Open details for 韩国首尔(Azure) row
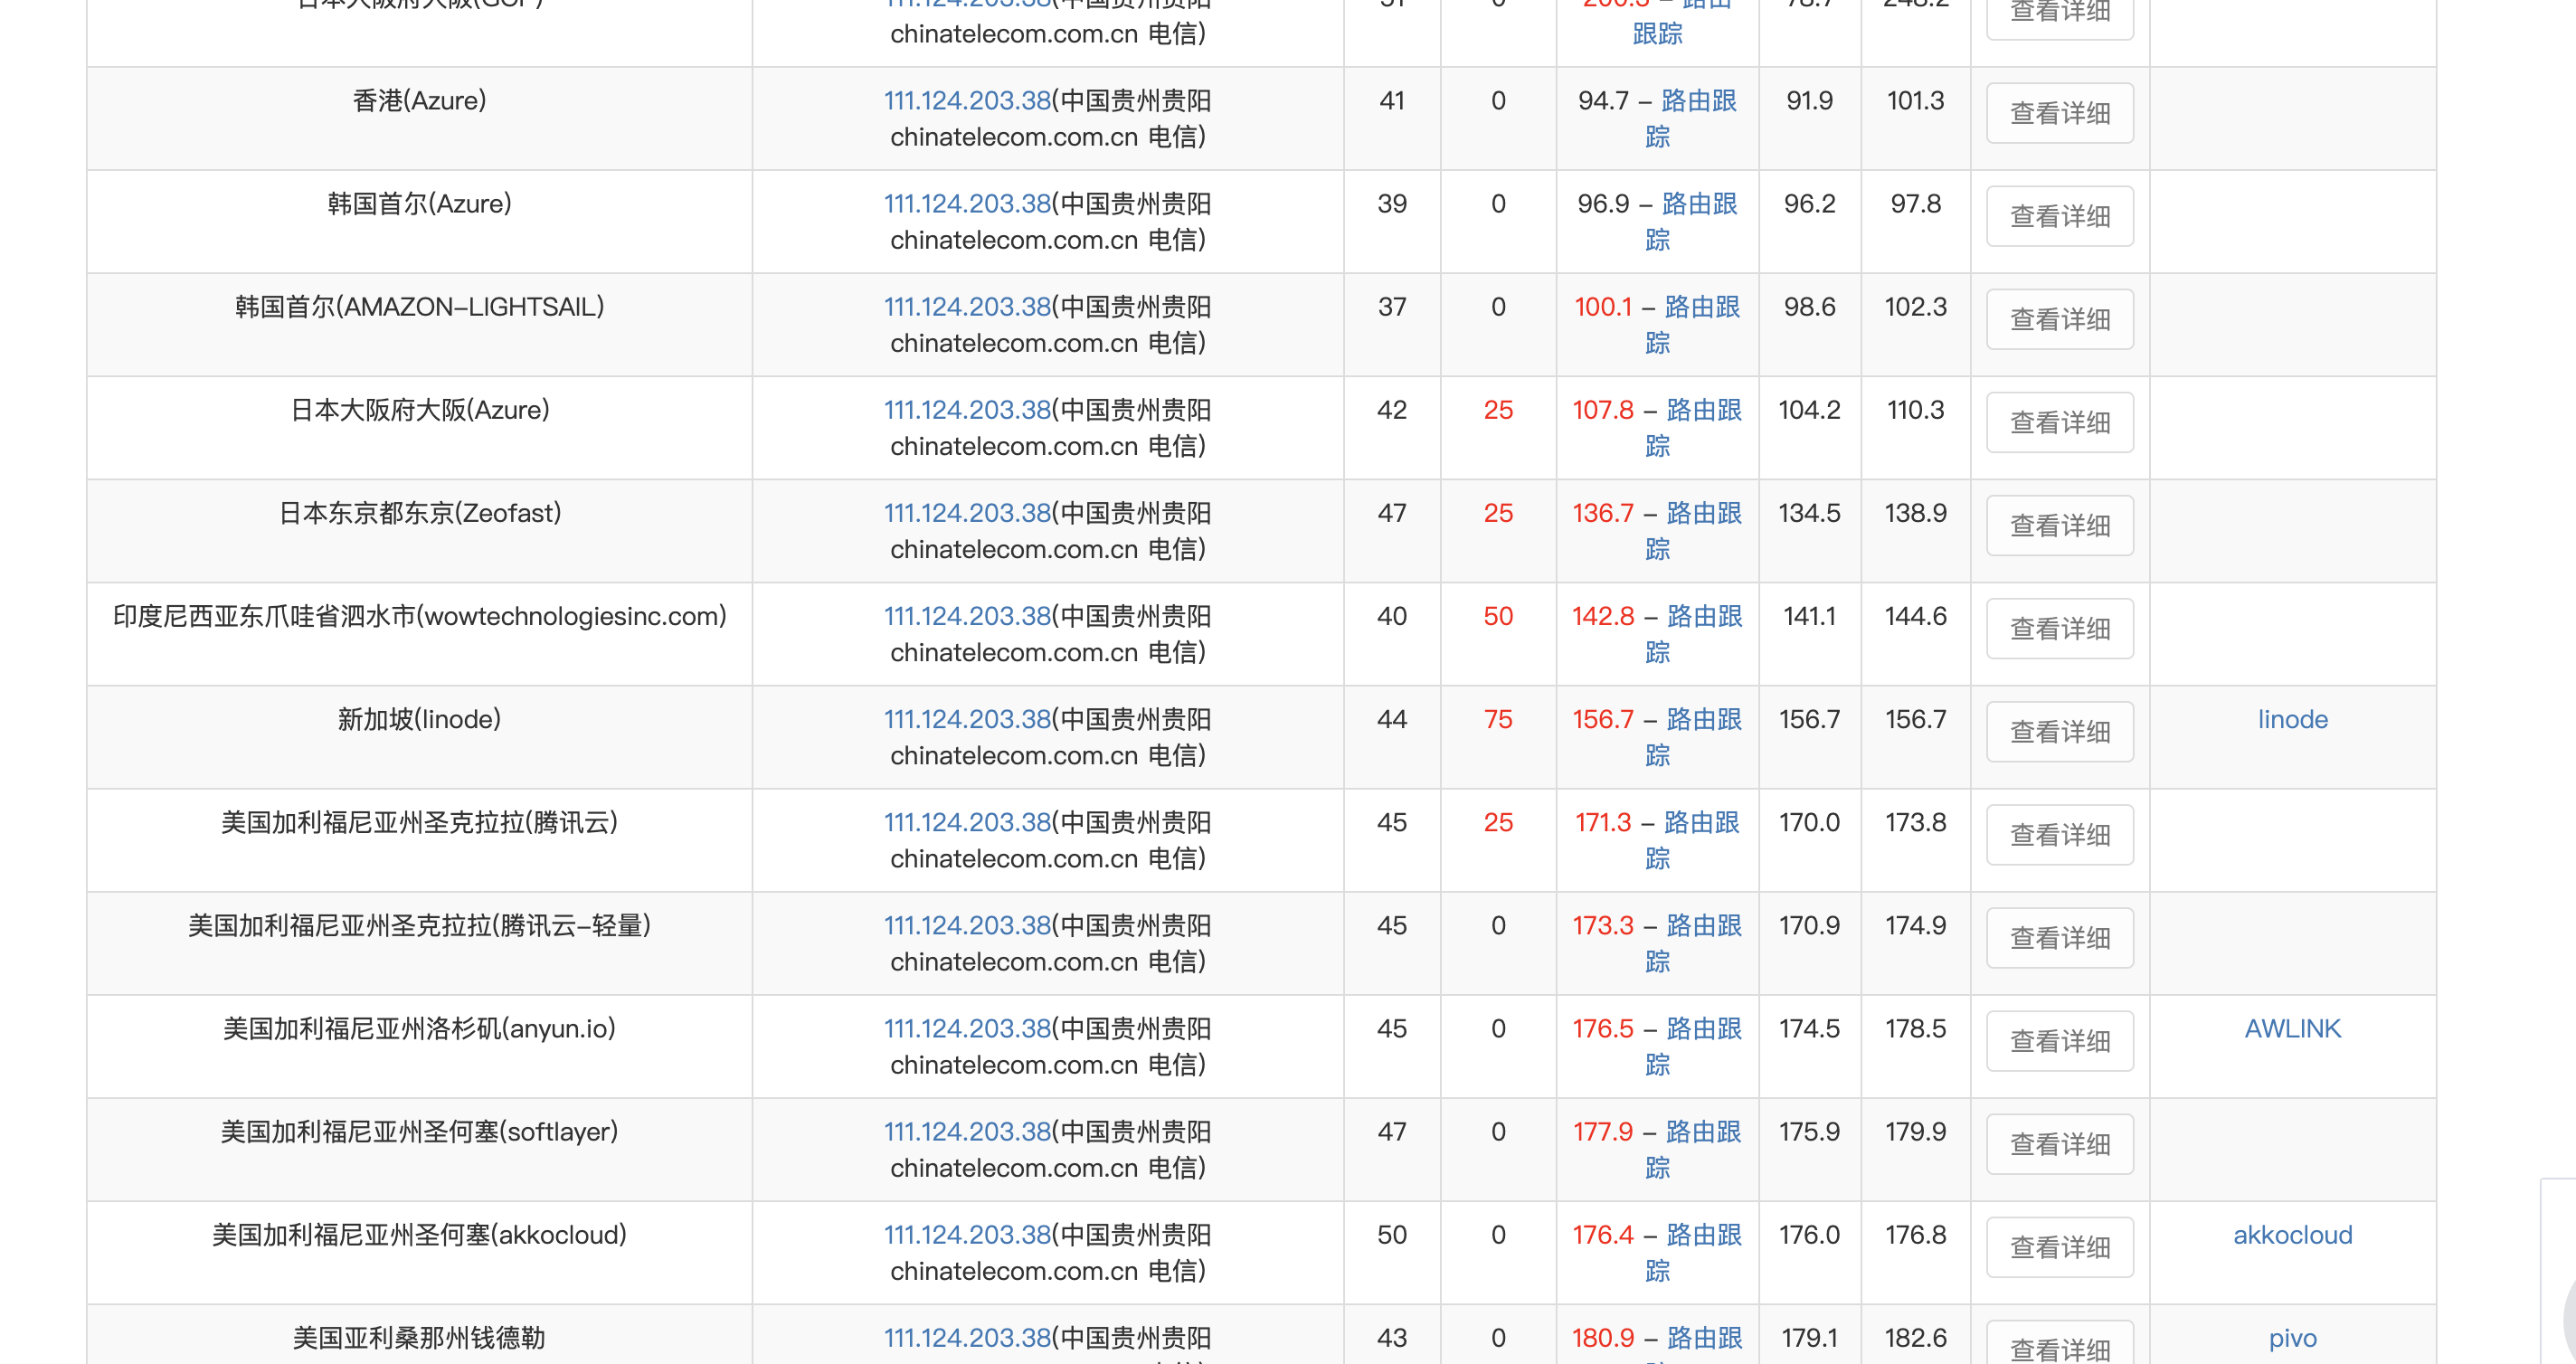Image resolution: width=2576 pixels, height=1364 pixels. point(2059,216)
